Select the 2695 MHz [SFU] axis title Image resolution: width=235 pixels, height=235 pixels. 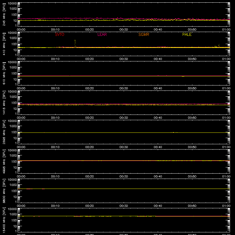point(4,132)
